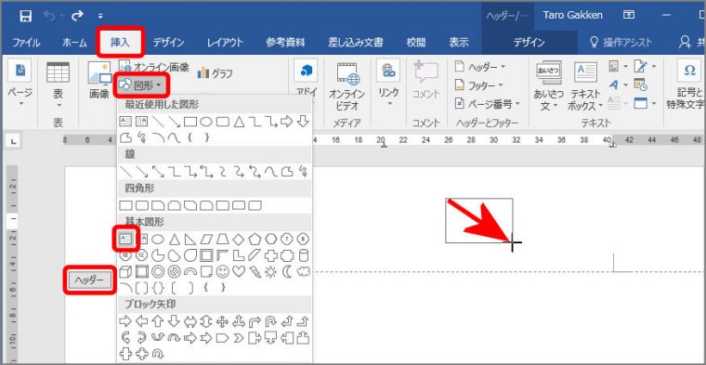Select the sun shape
Image resolution: width=706 pixels, height=365 pixels.
pyautogui.click(x=271, y=271)
